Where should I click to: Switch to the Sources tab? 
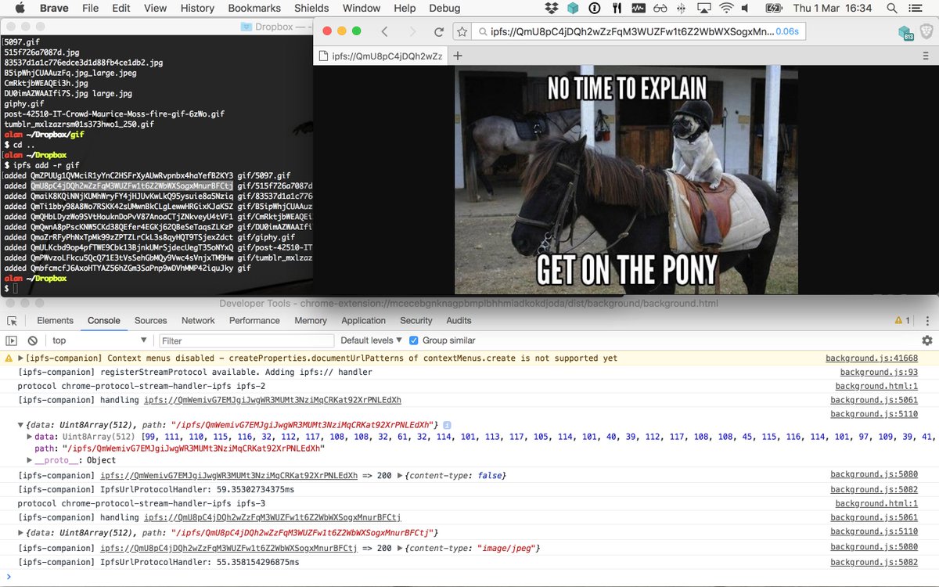pos(150,320)
